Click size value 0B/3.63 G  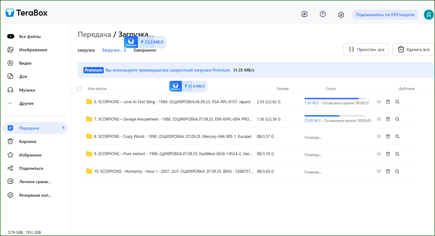pos(265,171)
